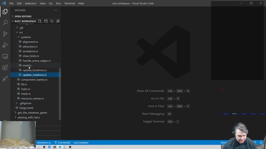The width and height of the screenshot is (266, 149).
Task: Open the VS Code icon in Windows taskbar
Action: (60, 147)
